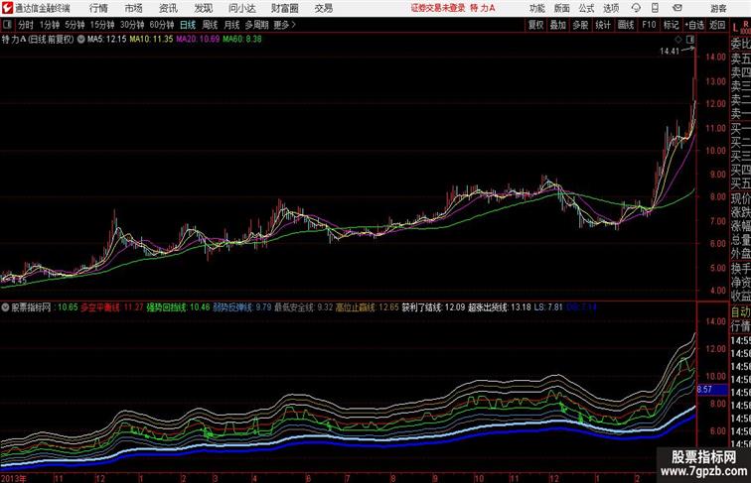This screenshot has width=751, height=483.
Task: Click the 证券交易未登录 login link
Action: (438, 8)
